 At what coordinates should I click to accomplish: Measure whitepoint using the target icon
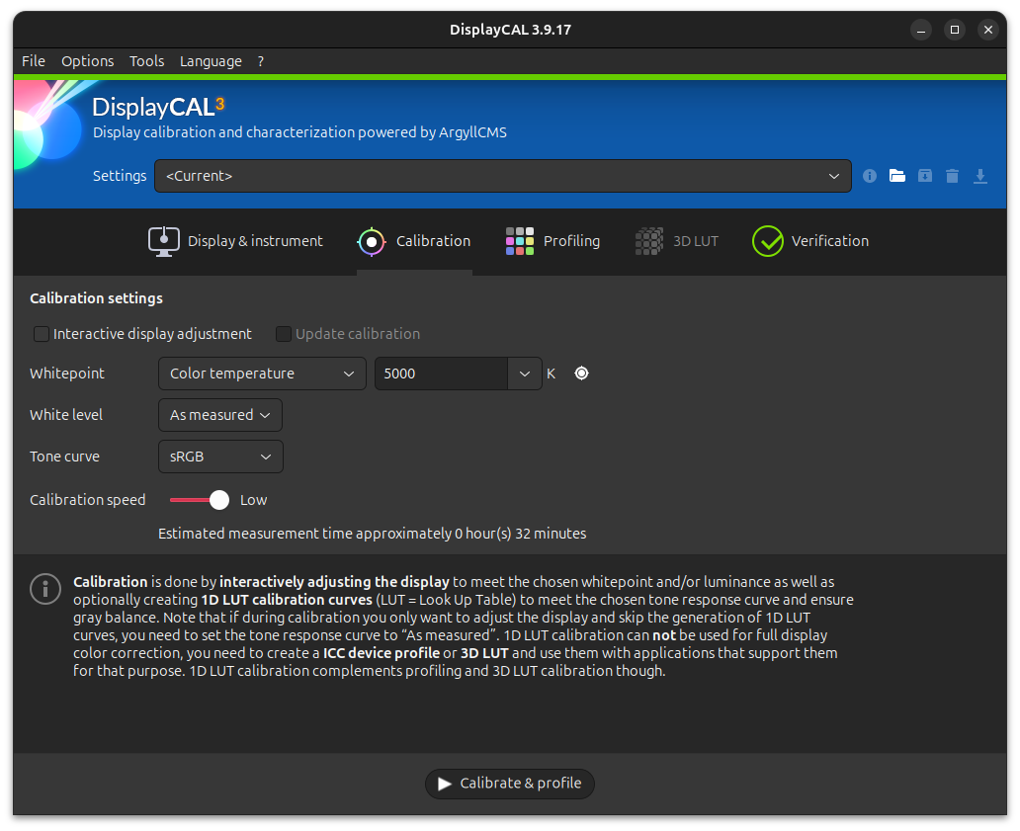[x=581, y=374]
